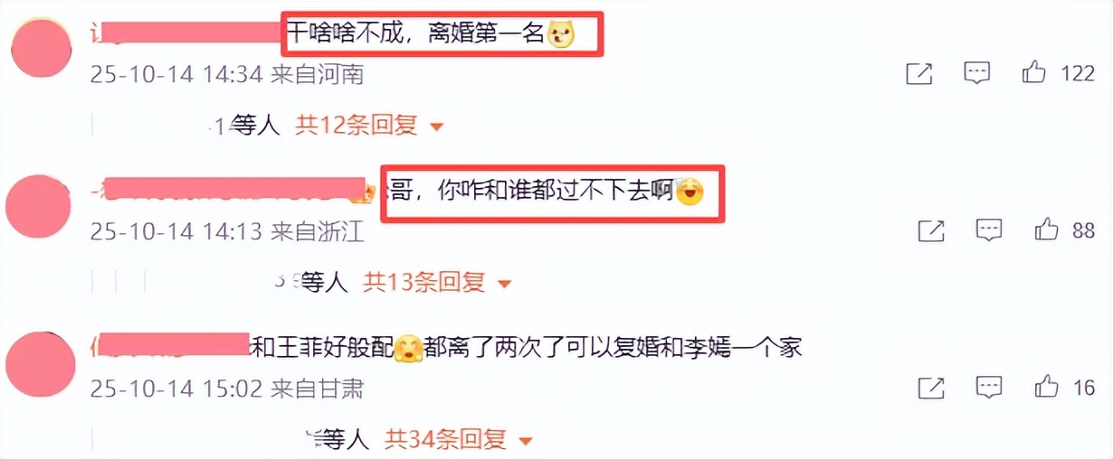
Task: Expand 共13条回复 replies
Action: point(438,283)
